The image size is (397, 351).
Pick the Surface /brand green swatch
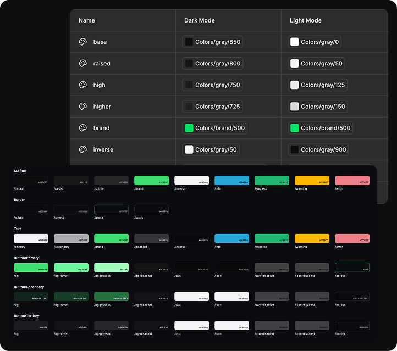click(x=151, y=181)
